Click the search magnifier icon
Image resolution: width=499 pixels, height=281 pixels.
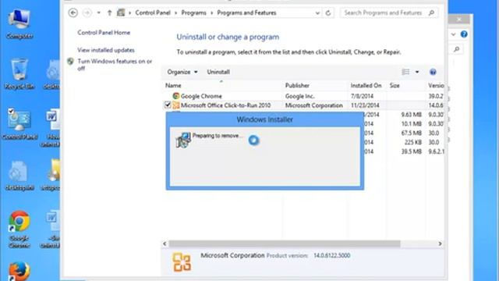click(431, 12)
